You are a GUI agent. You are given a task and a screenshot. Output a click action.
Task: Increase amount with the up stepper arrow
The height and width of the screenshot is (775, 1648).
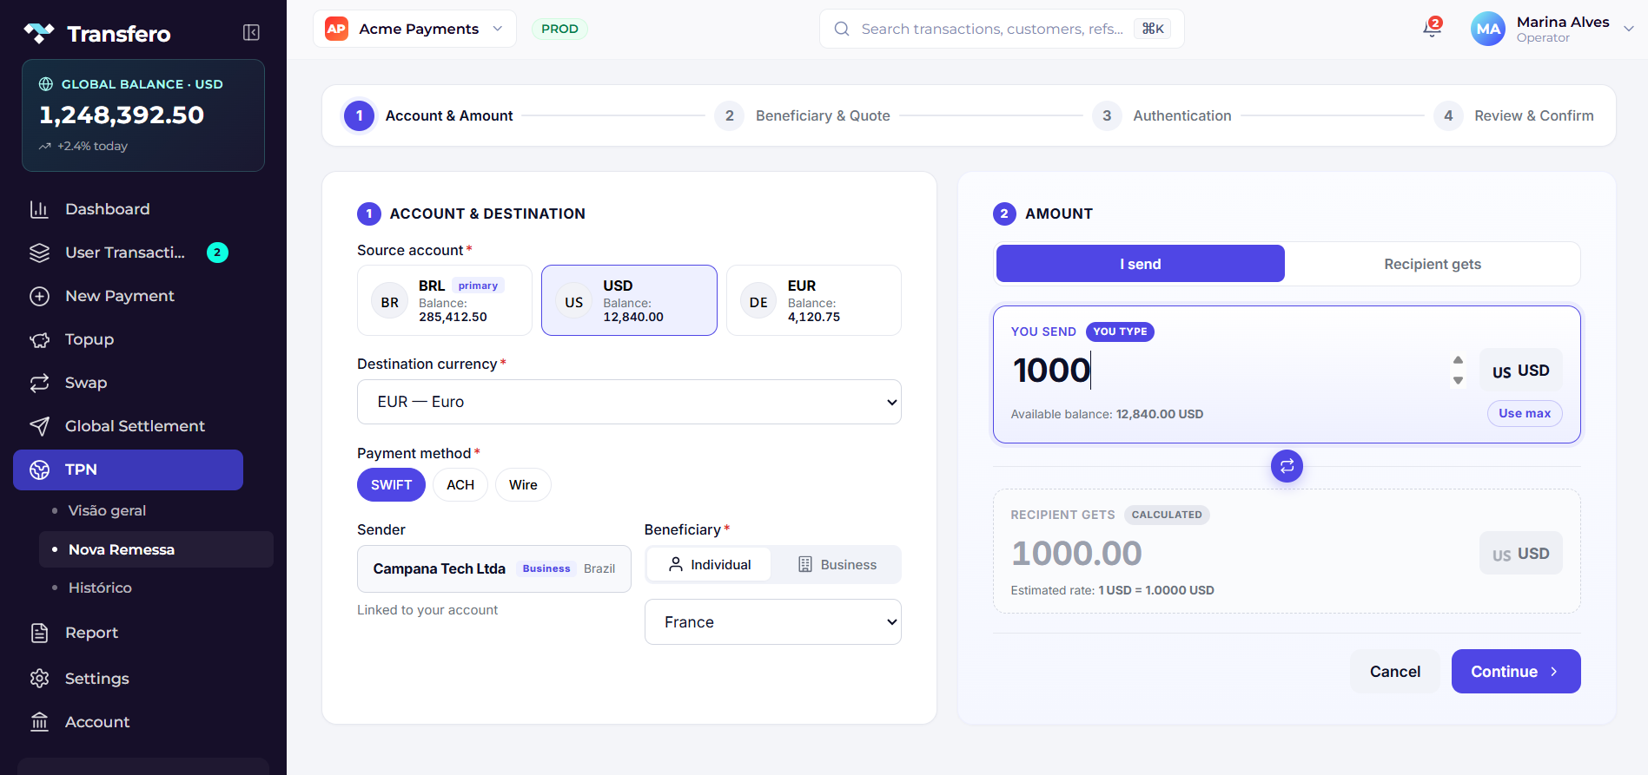tap(1458, 359)
